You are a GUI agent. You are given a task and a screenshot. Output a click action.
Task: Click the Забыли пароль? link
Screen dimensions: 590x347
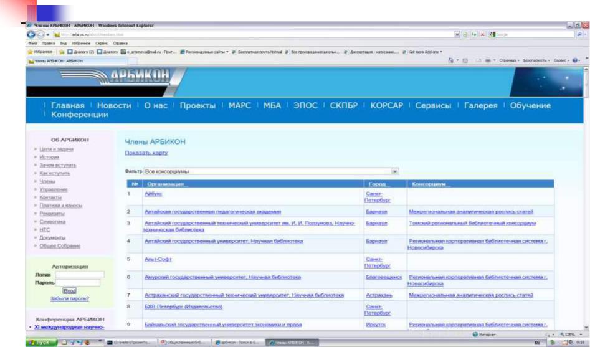70,298
